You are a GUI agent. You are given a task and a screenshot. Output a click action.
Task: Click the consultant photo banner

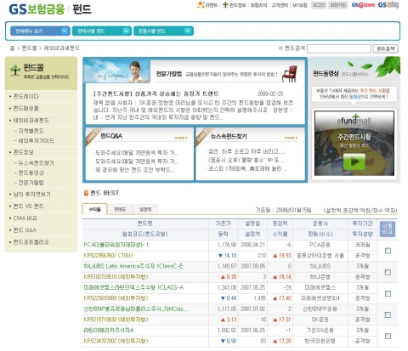coord(116,71)
